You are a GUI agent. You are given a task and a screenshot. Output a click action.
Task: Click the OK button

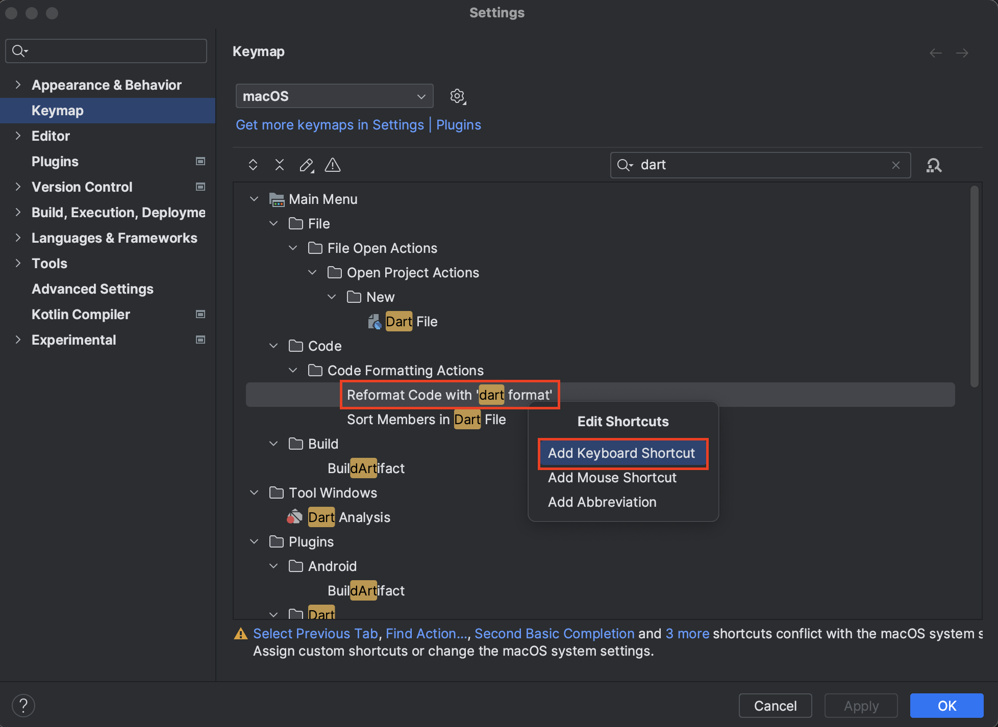coord(947,706)
